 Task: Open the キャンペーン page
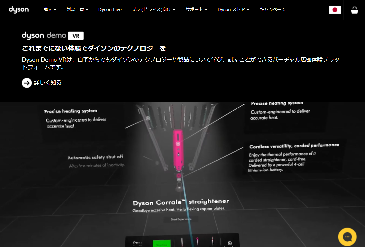[x=273, y=10]
